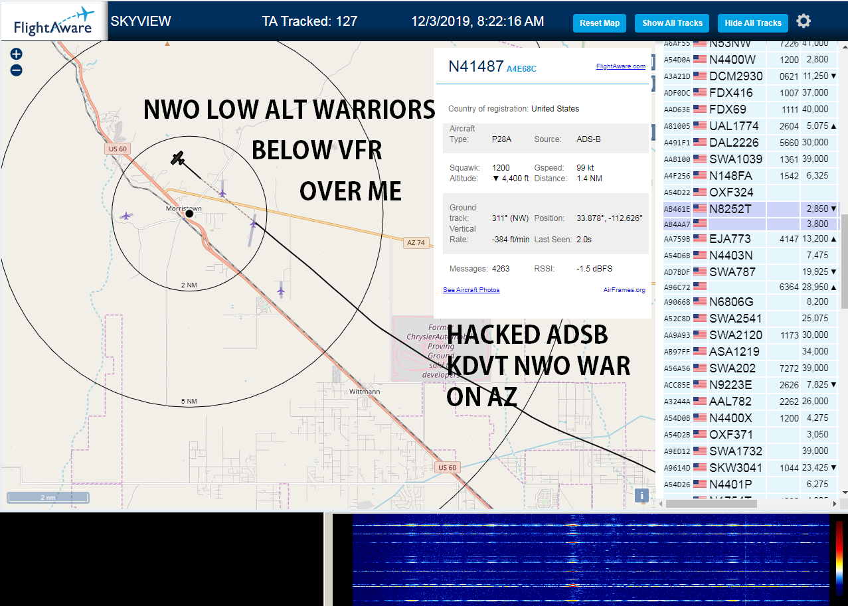
Task: Click the AZ 74 road shield
Action: pyautogui.click(x=416, y=243)
